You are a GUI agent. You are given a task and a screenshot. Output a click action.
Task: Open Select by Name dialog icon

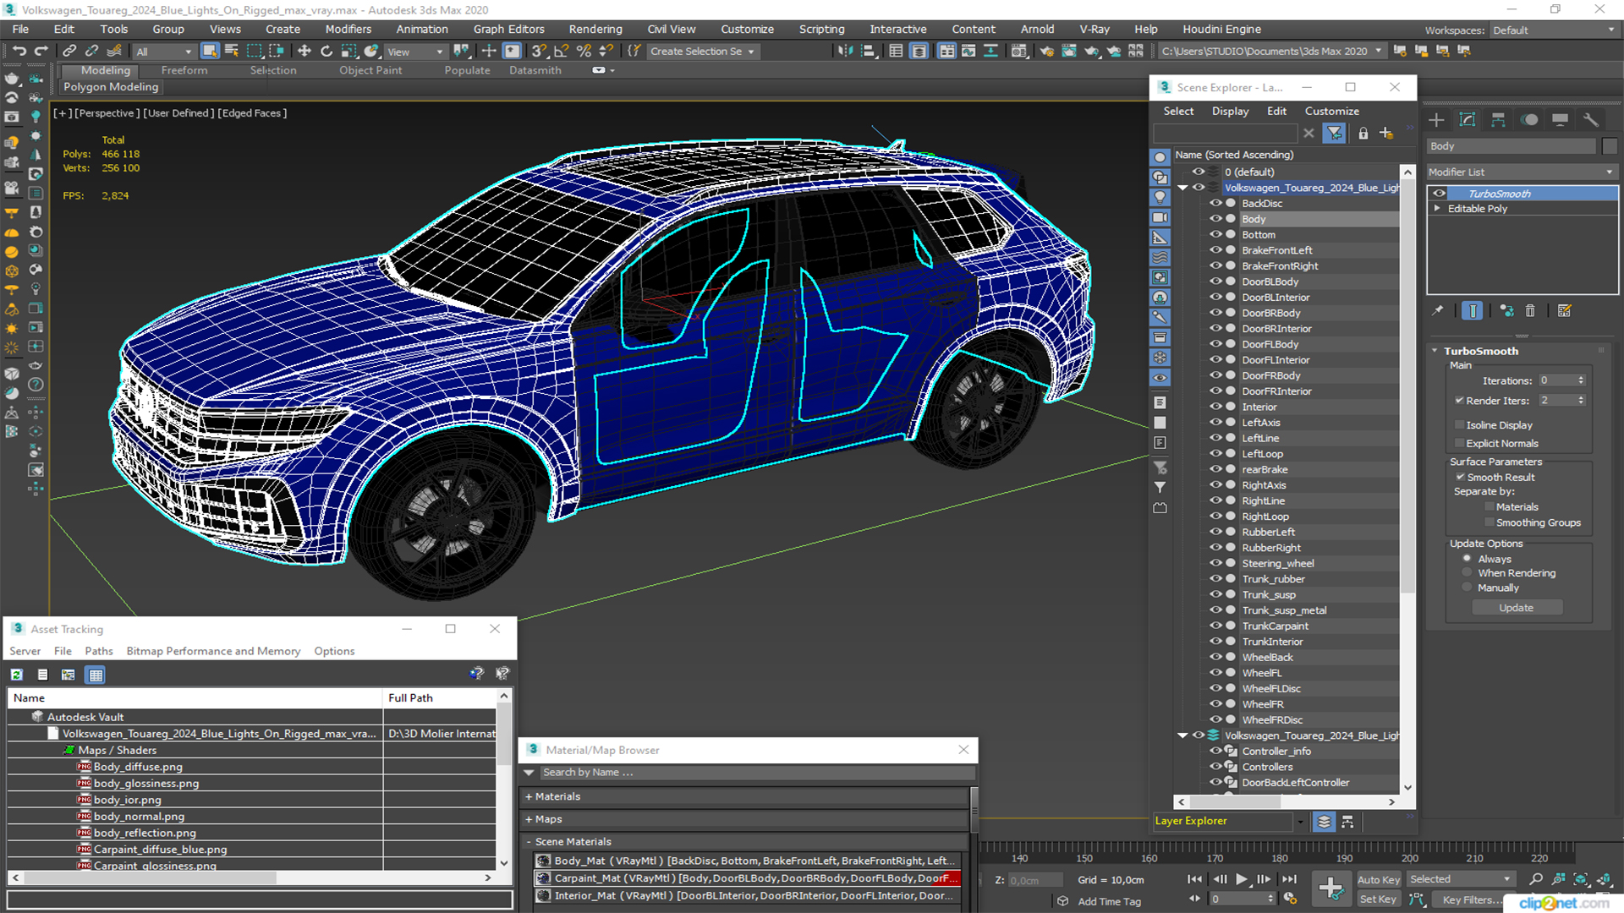232,52
